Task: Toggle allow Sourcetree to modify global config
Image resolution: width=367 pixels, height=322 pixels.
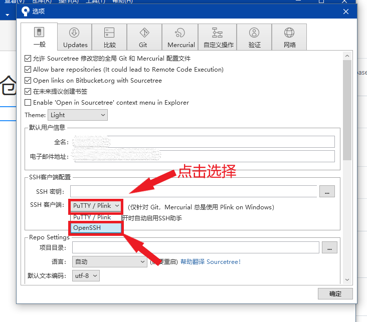Action: click(x=28, y=58)
